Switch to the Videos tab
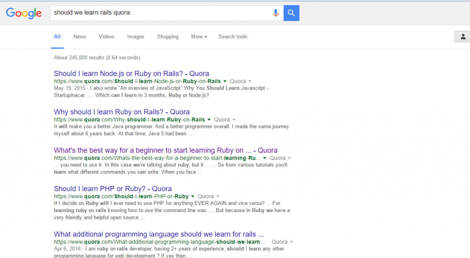This screenshot has width=470, height=258. (x=106, y=37)
